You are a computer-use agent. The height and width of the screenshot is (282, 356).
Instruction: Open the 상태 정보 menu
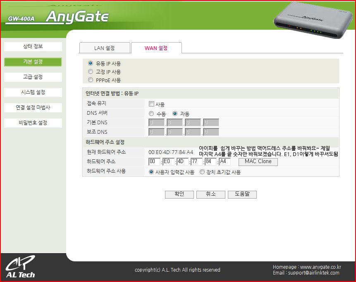point(33,47)
